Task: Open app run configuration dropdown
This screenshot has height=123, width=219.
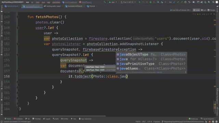Action: pos(113,2)
